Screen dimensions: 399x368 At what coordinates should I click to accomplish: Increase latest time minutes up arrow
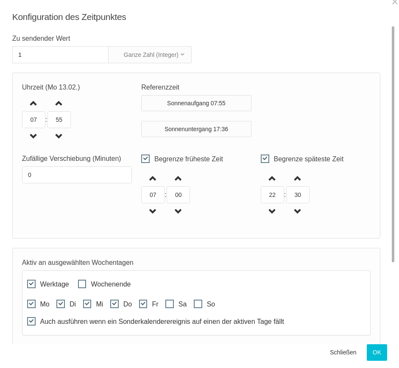click(x=298, y=178)
